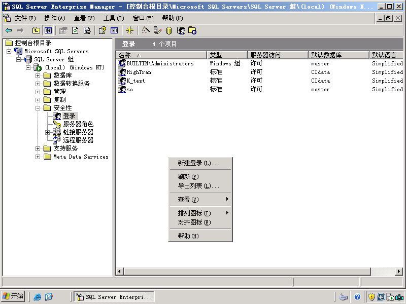Click the second quick launch icon
Viewport: 406px width, 304px height.
pyautogui.click(x=49, y=297)
